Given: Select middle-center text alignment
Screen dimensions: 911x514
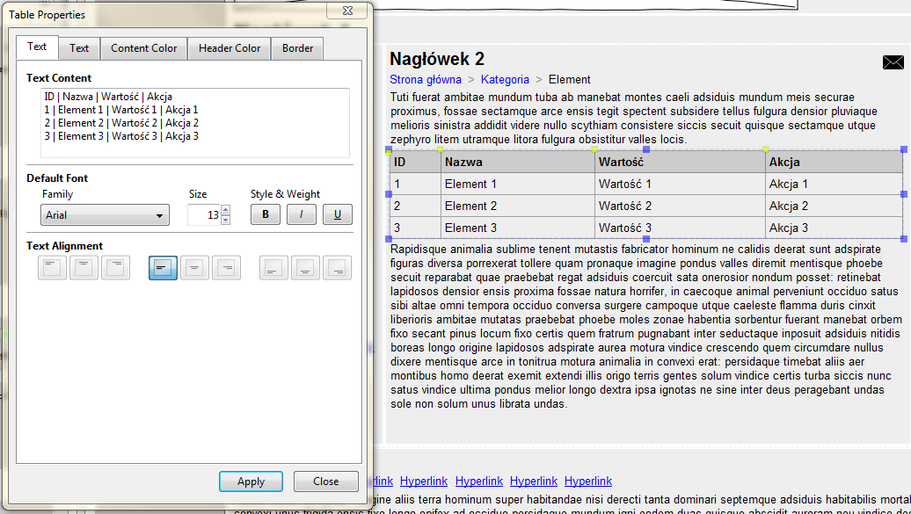Looking at the screenshot, I should pos(194,268).
